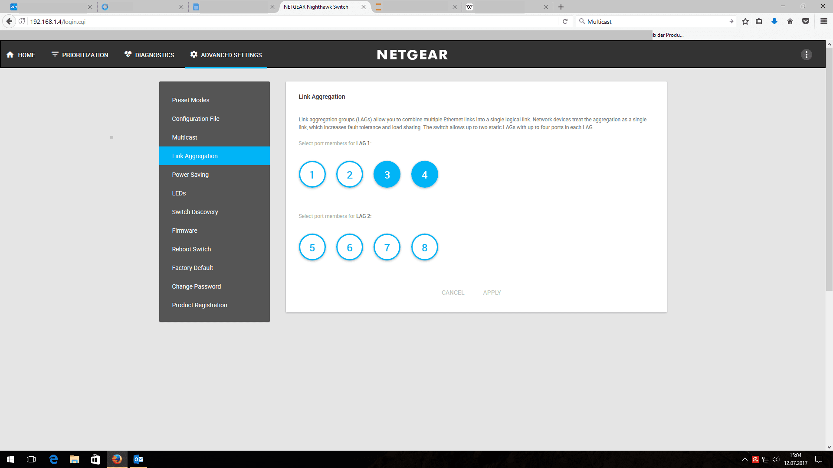Viewport: 833px width, 468px height.
Task: Click the Pocket icon in the toolbar
Action: (x=806, y=21)
